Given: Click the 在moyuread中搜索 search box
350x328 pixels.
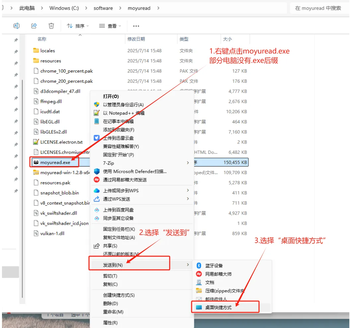Looking at the screenshot, I should [x=318, y=8].
